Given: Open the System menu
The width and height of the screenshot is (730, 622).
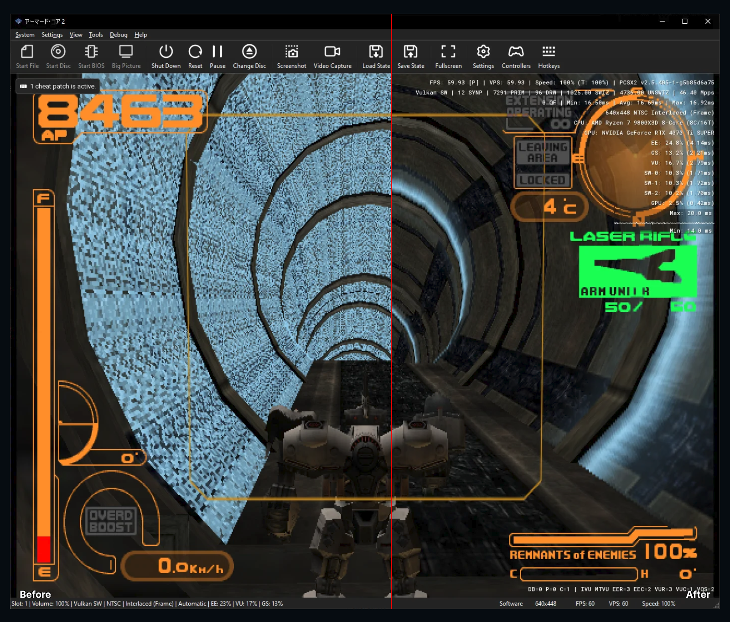Looking at the screenshot, I should [25, 35].
